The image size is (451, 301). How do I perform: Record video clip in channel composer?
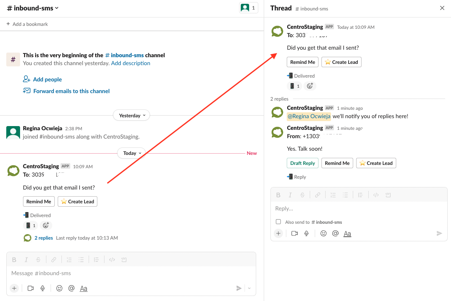click(31, 288)
